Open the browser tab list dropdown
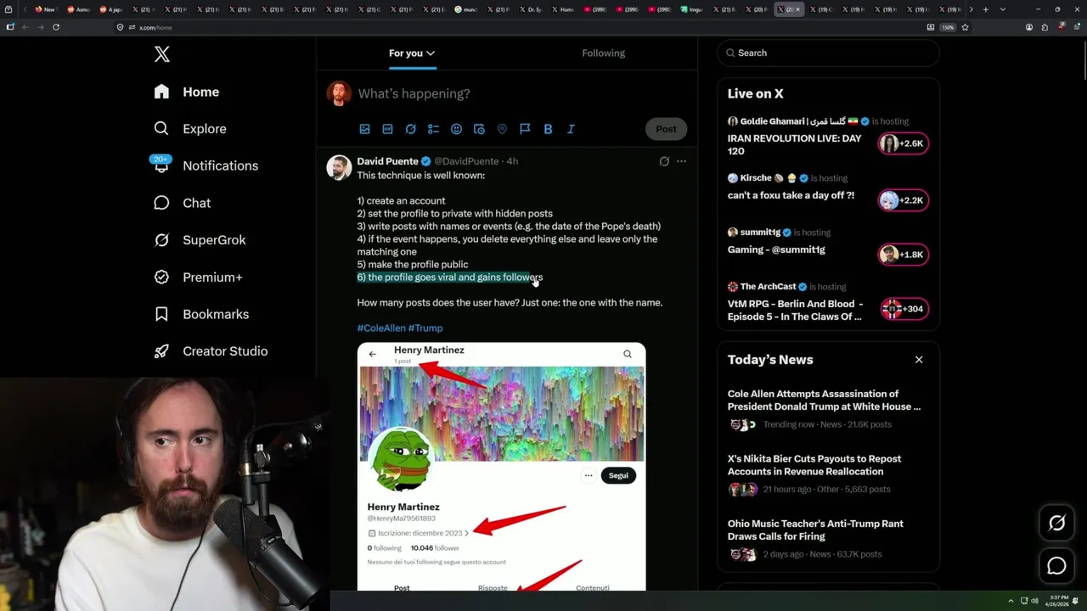1087x611 pixels. [x=1003, y=9]
